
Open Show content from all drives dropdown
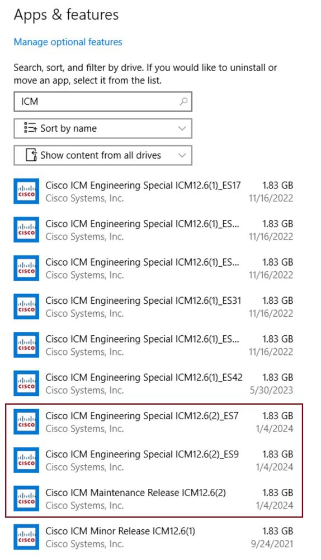[103, 155]
